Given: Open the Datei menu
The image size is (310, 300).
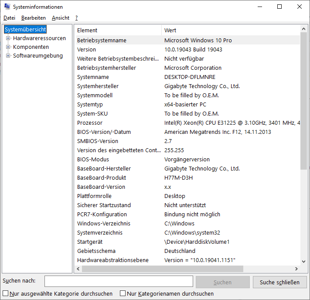Looking at the screenshot, I should [x=9, y=18].
